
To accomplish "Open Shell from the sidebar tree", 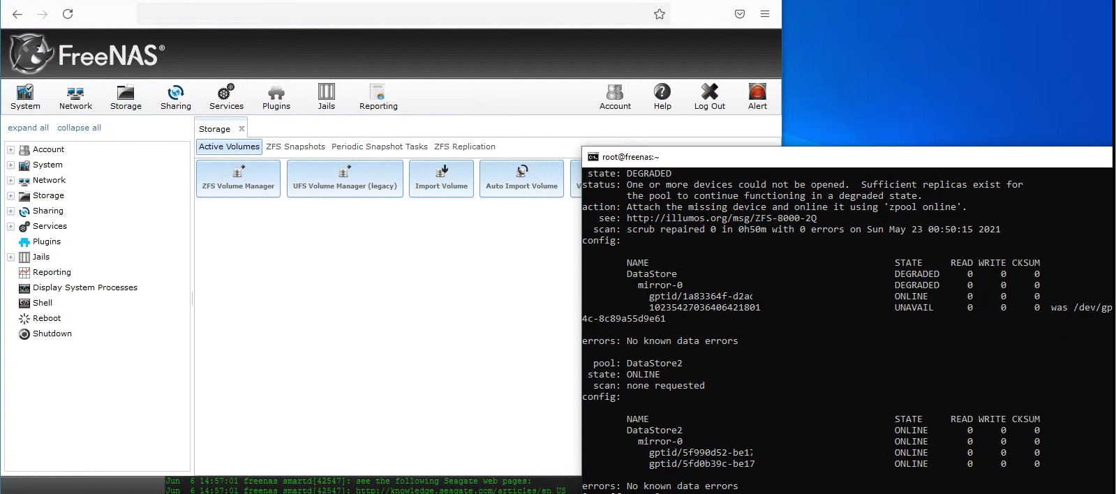I will coord(43,303).
